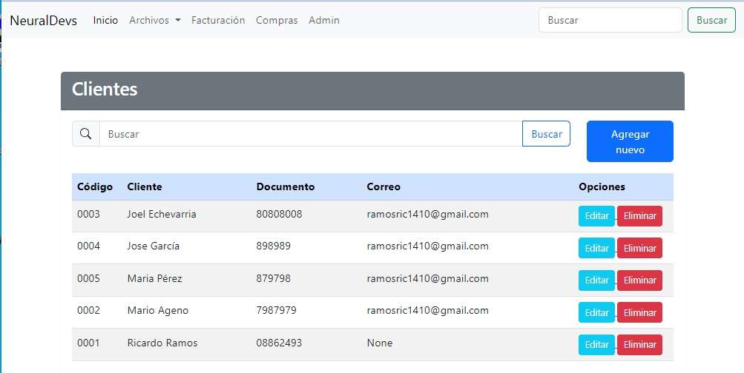The height and width of the screenshot is (373, 744).
Task: Edit client Joel Echevarria
Action: [596, 216]
